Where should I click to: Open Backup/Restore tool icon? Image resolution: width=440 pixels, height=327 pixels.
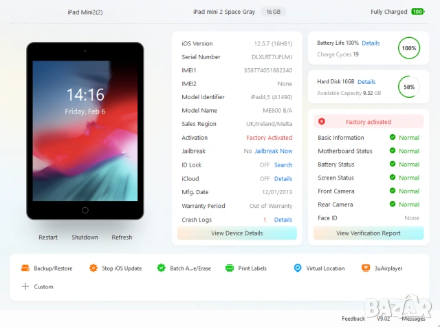[x=25, y=268]
